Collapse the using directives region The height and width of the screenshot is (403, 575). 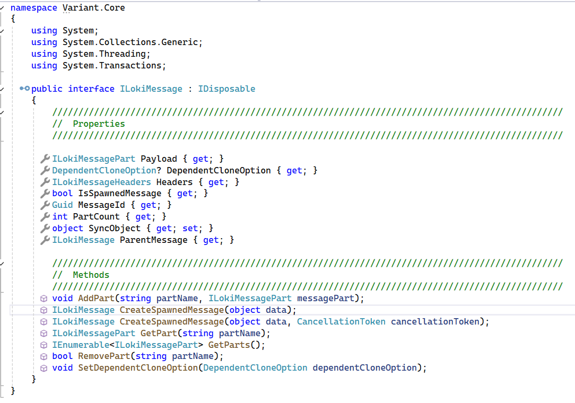(x=3, y=31)
